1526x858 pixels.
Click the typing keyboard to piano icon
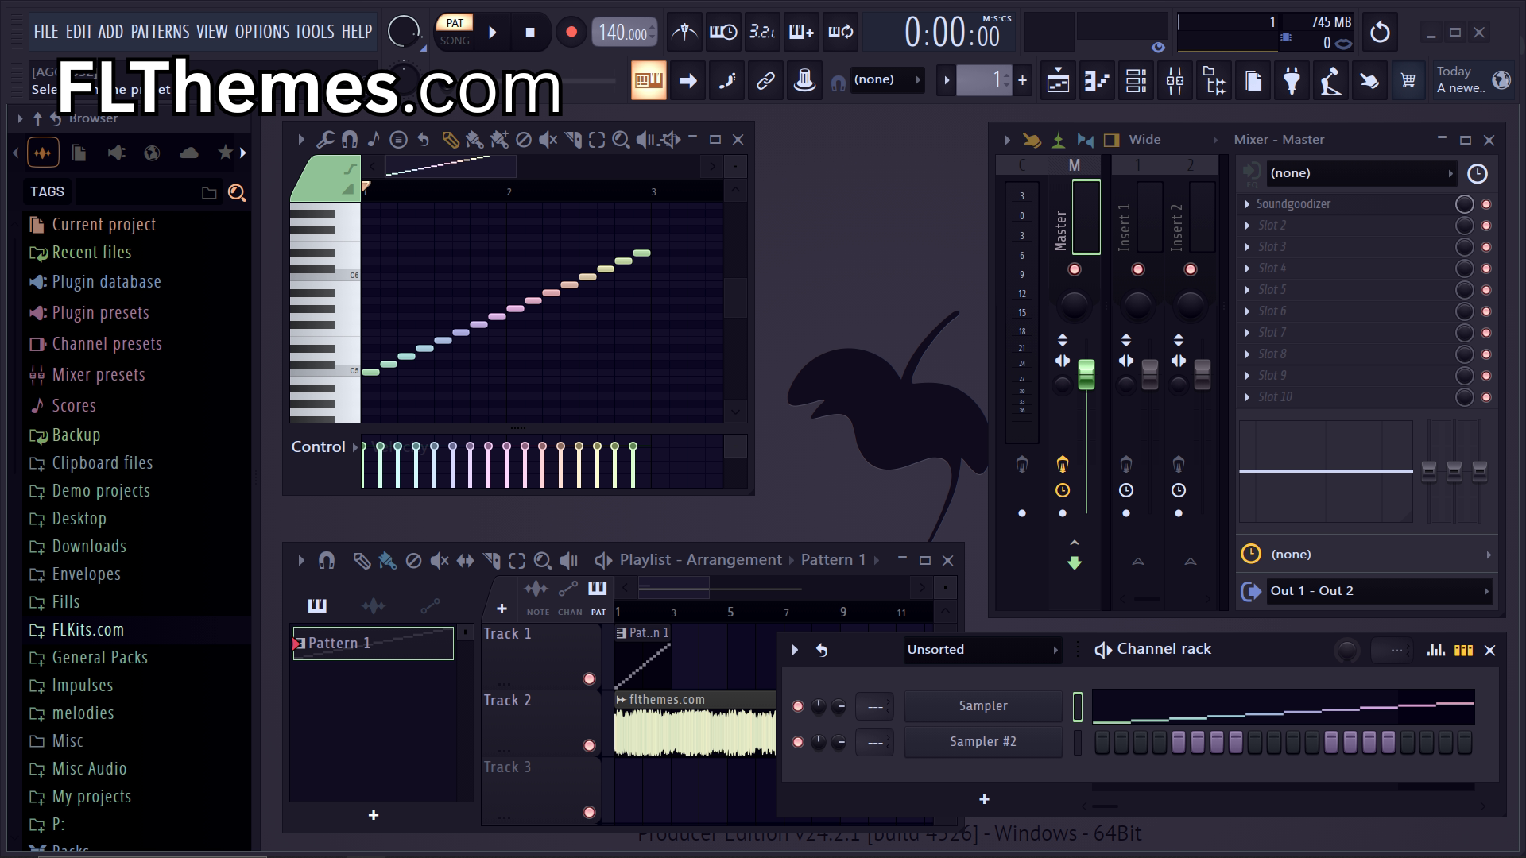[649, 80]
